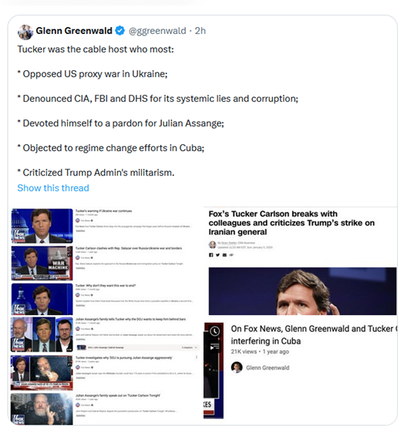Click the 2h tweet timestamp
The image size is (407, 433).
click(200, 31)
